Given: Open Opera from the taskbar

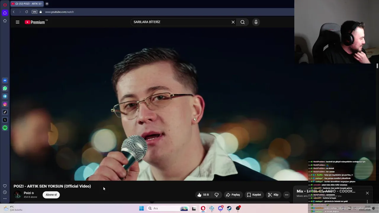Looking at the screenshot, I should pos(203,208).
